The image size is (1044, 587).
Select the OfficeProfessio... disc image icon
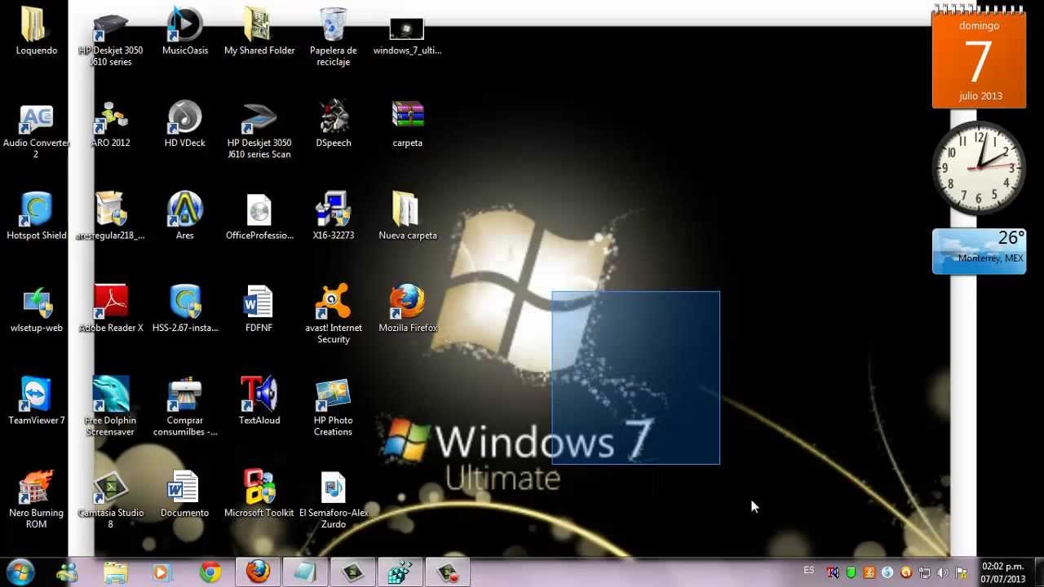(259, 216)
